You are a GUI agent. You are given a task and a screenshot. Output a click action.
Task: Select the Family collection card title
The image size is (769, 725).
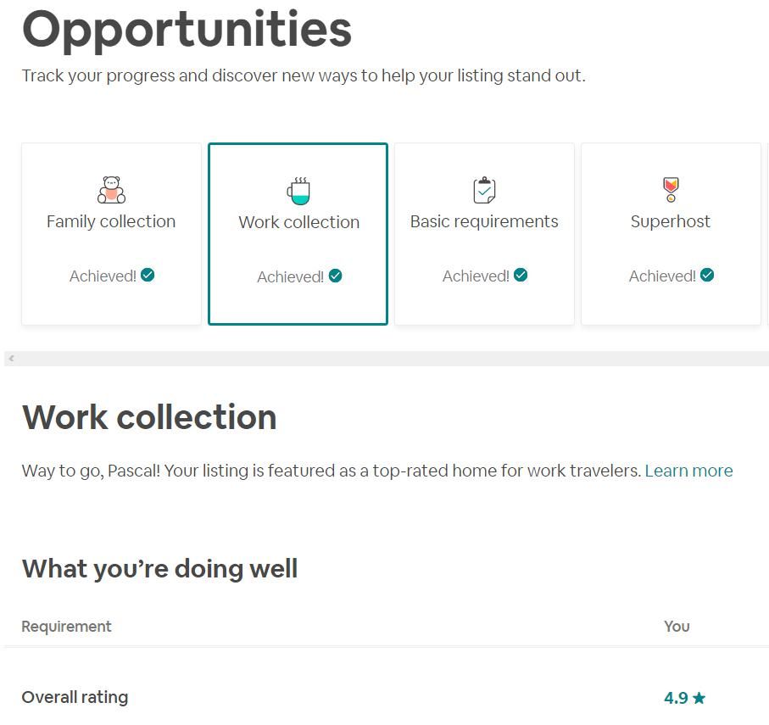tap(111, 221)
